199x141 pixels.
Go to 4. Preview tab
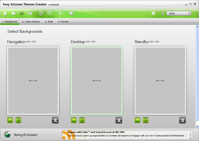tap(63, 22)
